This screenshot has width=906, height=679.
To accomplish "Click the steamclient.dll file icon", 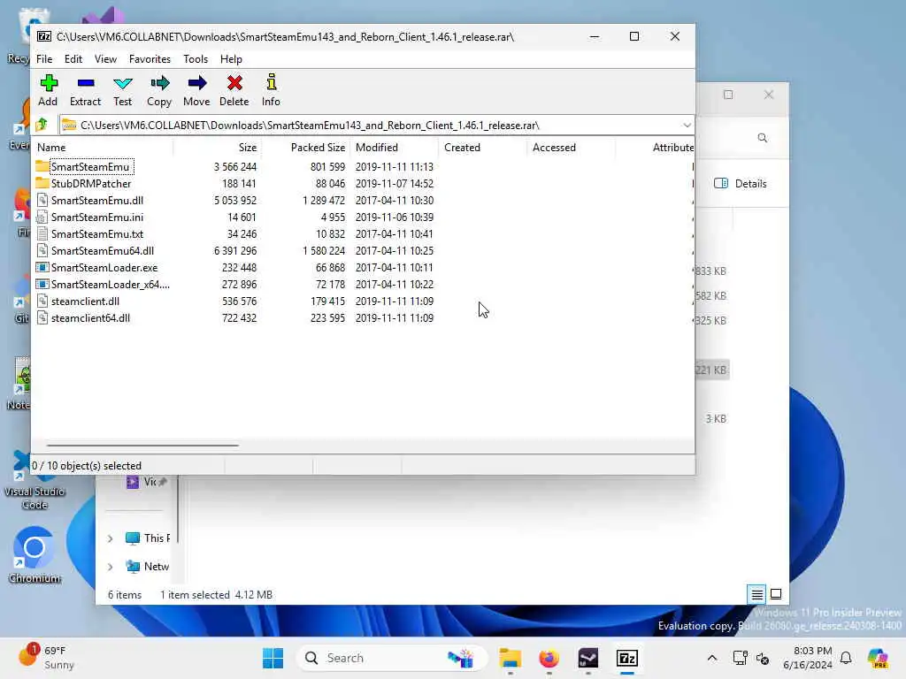I will pos(42,301).
